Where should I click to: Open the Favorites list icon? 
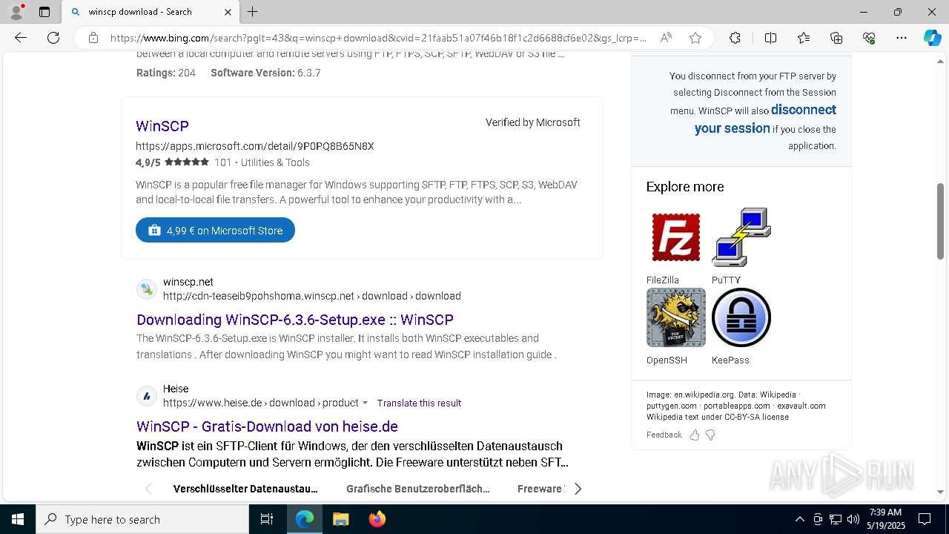pos(804,38)
